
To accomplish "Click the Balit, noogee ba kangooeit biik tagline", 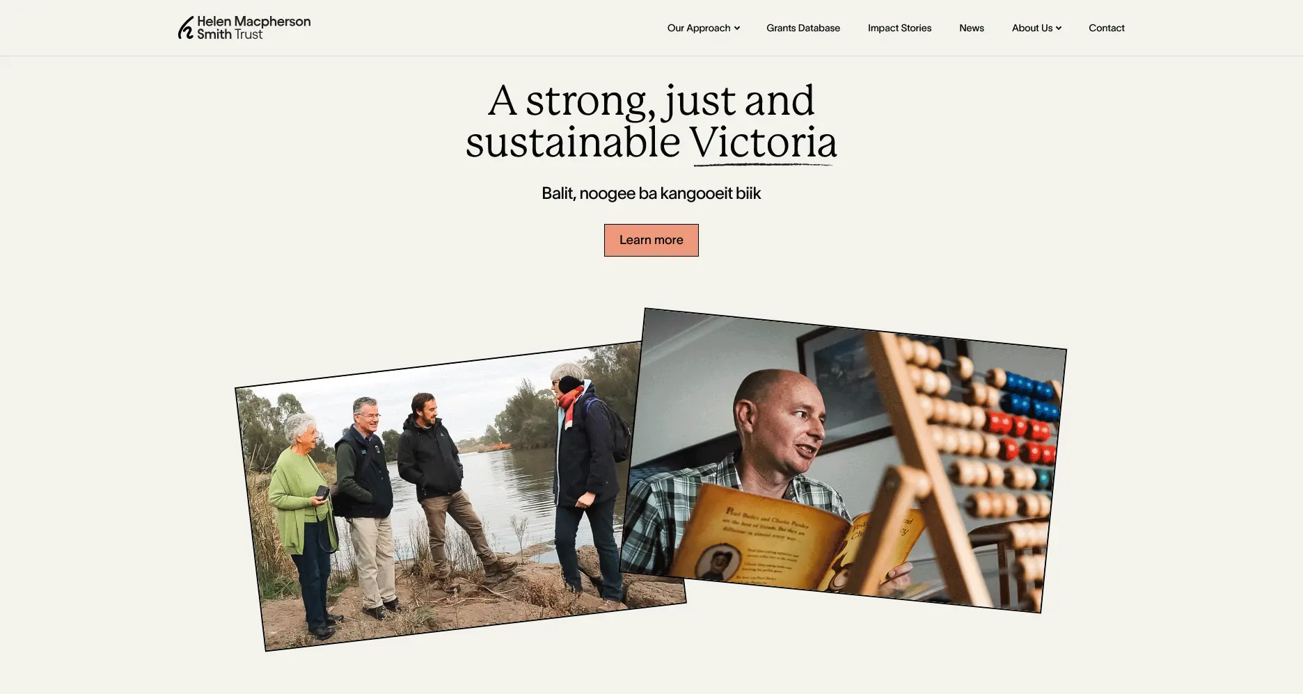I will [x=651, y=193].
